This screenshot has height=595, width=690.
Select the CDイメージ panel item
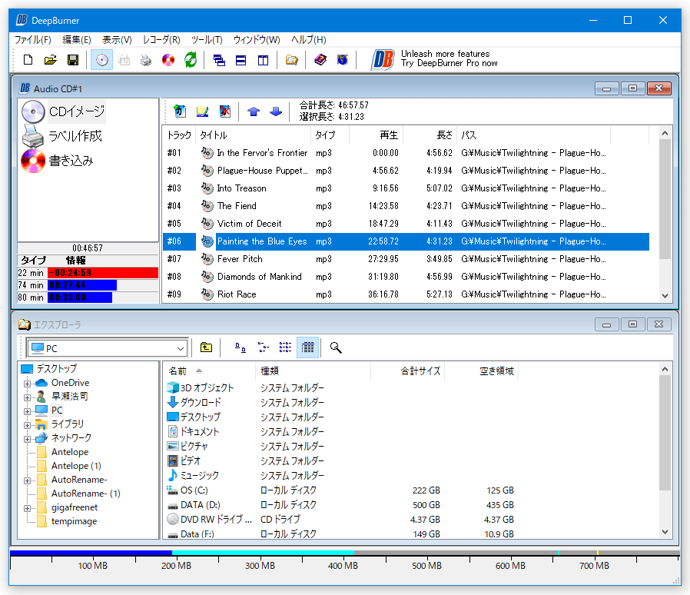pyautogui.click(x=64, y=111)
